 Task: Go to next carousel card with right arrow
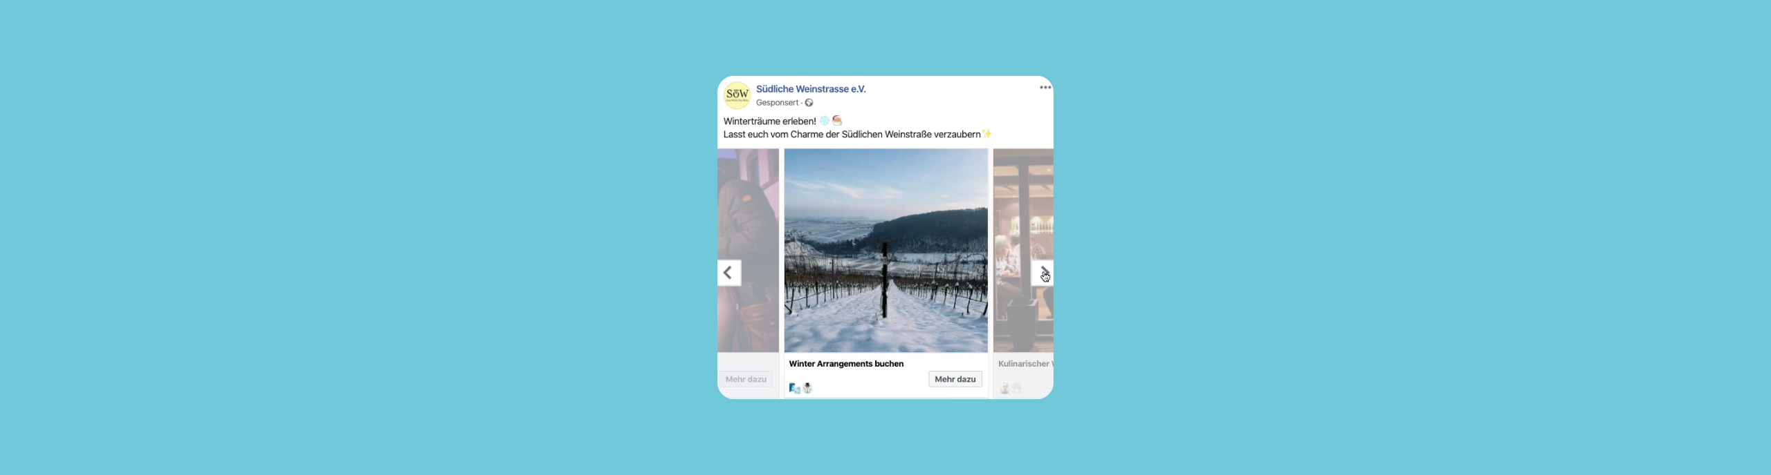coord(1043,273)
